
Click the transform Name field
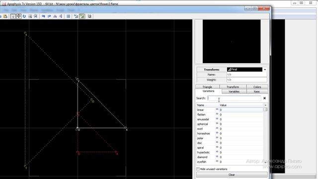pos(246,75)
